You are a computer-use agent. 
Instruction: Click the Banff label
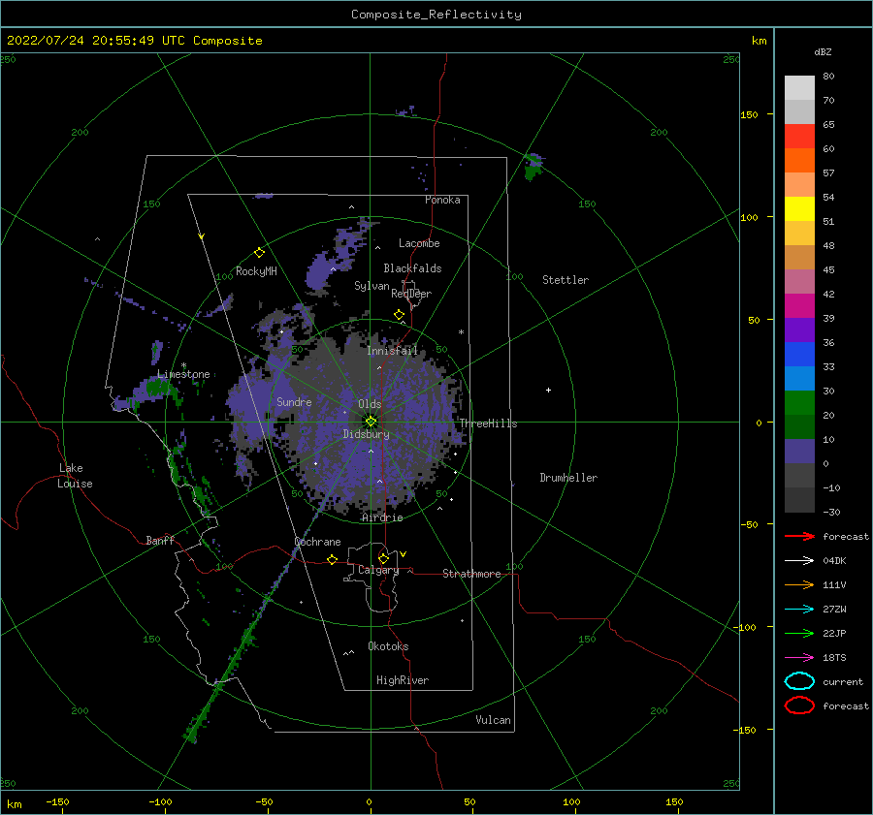click(160, 541)
